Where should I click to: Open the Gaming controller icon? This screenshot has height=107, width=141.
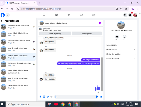94,15
